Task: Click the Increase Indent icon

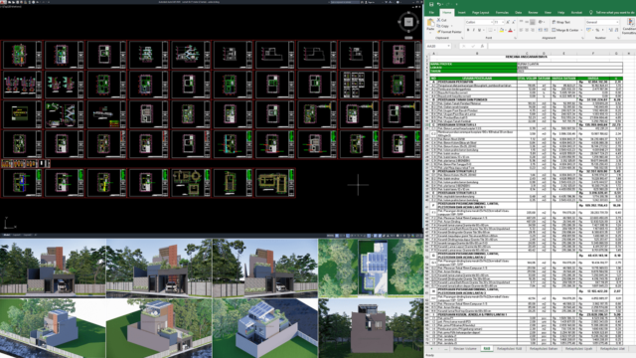Action: coord(546,30)
